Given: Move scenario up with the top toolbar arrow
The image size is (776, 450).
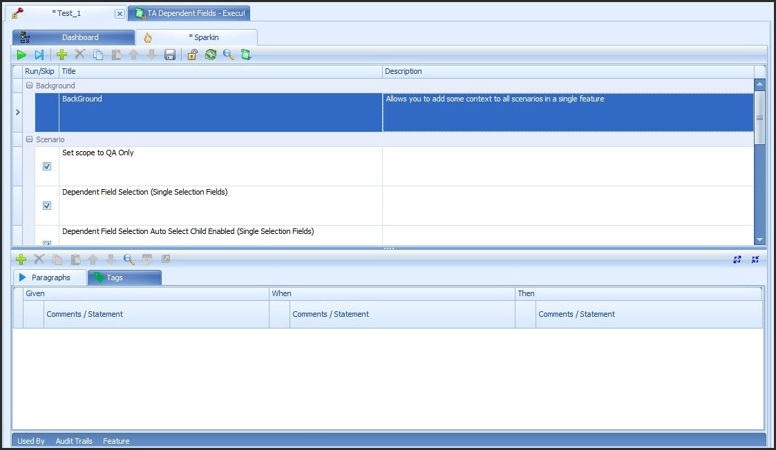Looking at the screenshot, I should coord(133,55).
